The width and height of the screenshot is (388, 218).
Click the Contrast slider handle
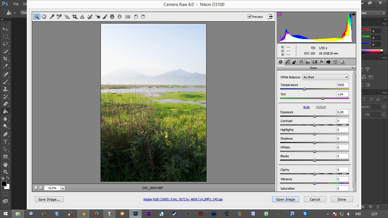click(314, 125)
